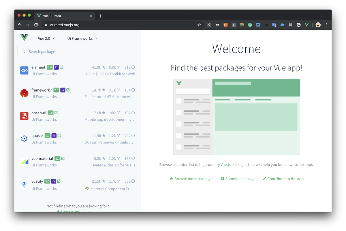Click the framework7 package logo
Viewport: 346px width, 231px height.
[x=24, y=93]
